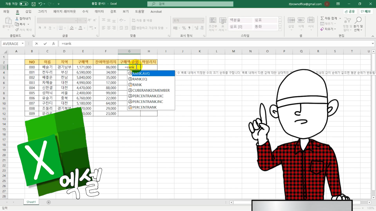The image size is (376, 211).
Task: Click the Cut (잘라내기) scissors icon
Action: (x=17, y=19)
